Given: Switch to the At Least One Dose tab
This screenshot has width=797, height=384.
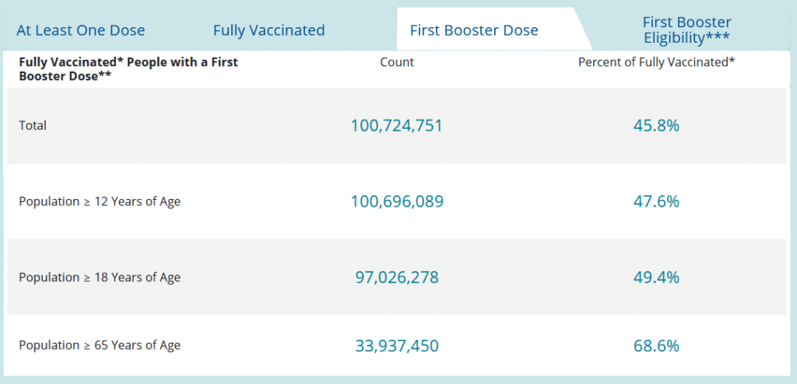Looking at the screenshot, I should pos(81,30).
